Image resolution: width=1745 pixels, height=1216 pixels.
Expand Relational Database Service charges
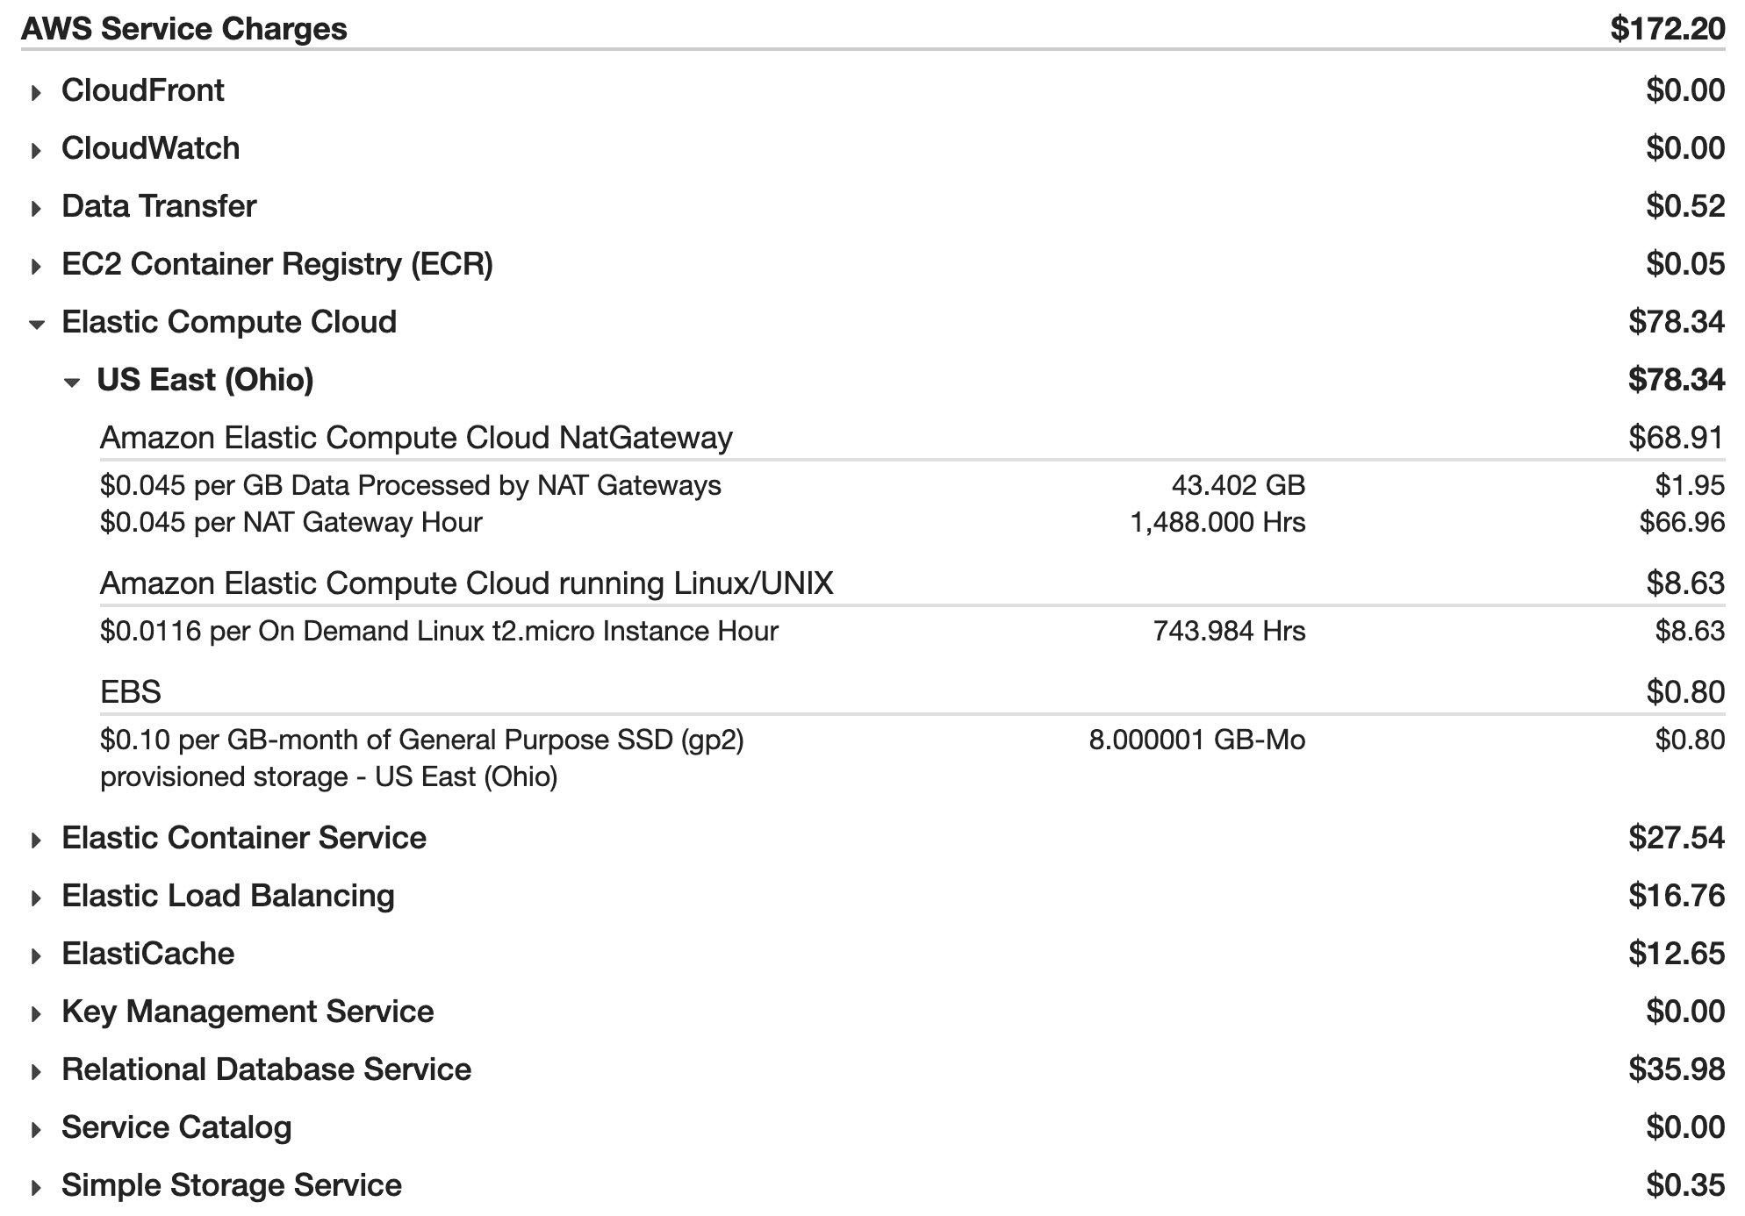pyautogui.click(x=36, y=1071)
